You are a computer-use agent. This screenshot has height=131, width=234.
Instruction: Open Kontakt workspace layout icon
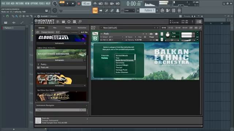click(x=74, y=22)
